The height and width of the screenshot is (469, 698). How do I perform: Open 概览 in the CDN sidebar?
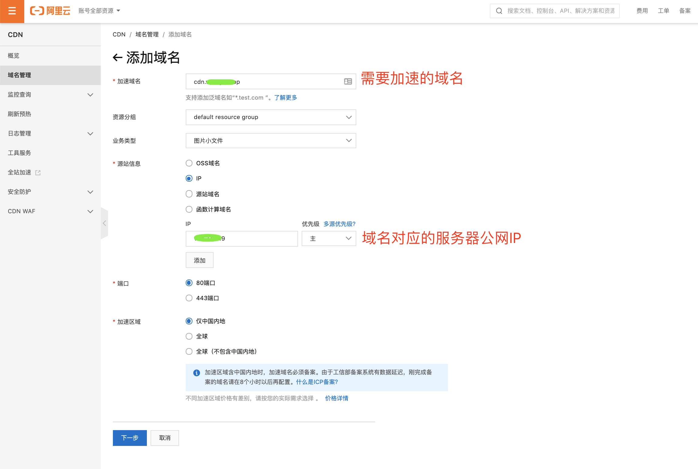tap(14, 56)
